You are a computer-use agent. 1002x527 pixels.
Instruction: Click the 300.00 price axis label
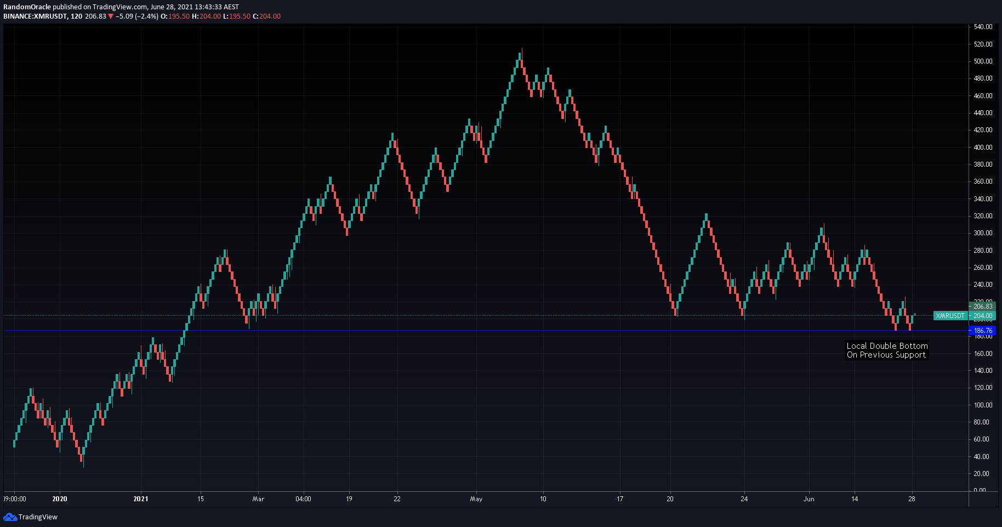983,233
